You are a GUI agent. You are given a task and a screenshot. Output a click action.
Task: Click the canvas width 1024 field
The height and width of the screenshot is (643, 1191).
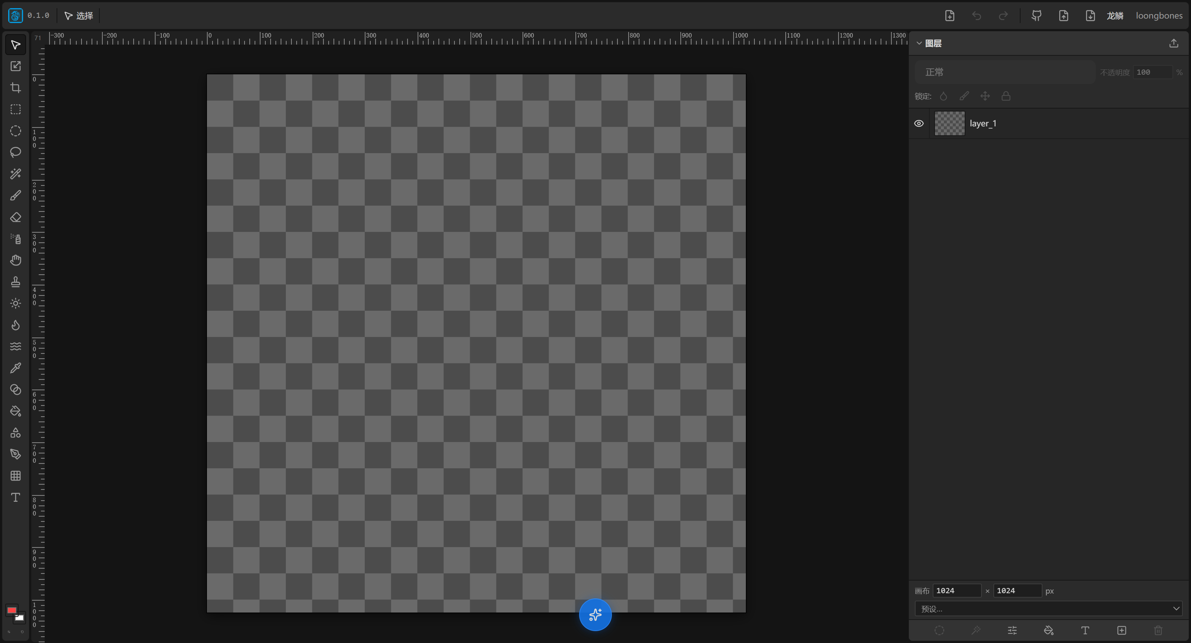point(957,590)
